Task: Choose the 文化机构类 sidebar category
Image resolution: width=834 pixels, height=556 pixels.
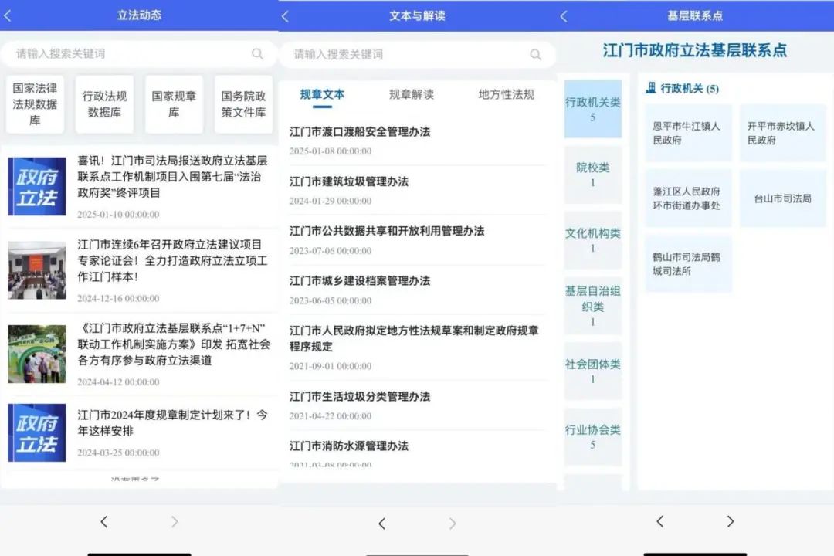Action: click(x=592, y=240)
